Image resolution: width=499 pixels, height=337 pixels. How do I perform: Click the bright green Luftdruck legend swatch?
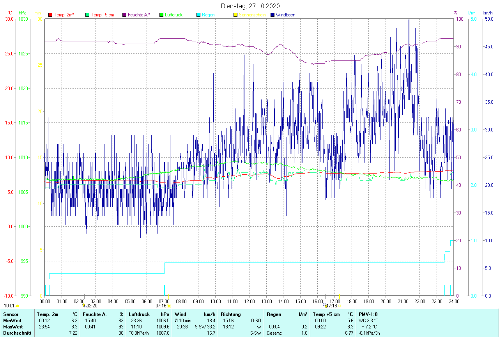coord(161,15)
